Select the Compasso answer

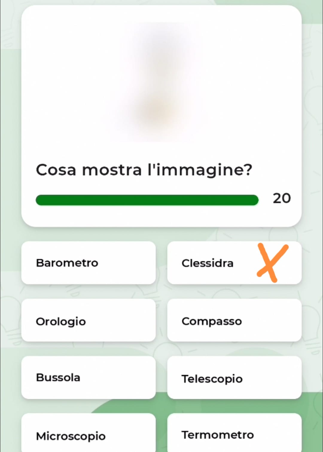(234, 320)
